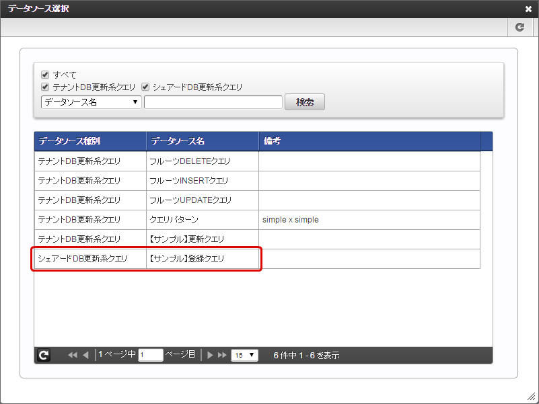
Task: Open the rows-per-page dropdown showing 15
Action: pyautogui.click(x=244, y=355)
